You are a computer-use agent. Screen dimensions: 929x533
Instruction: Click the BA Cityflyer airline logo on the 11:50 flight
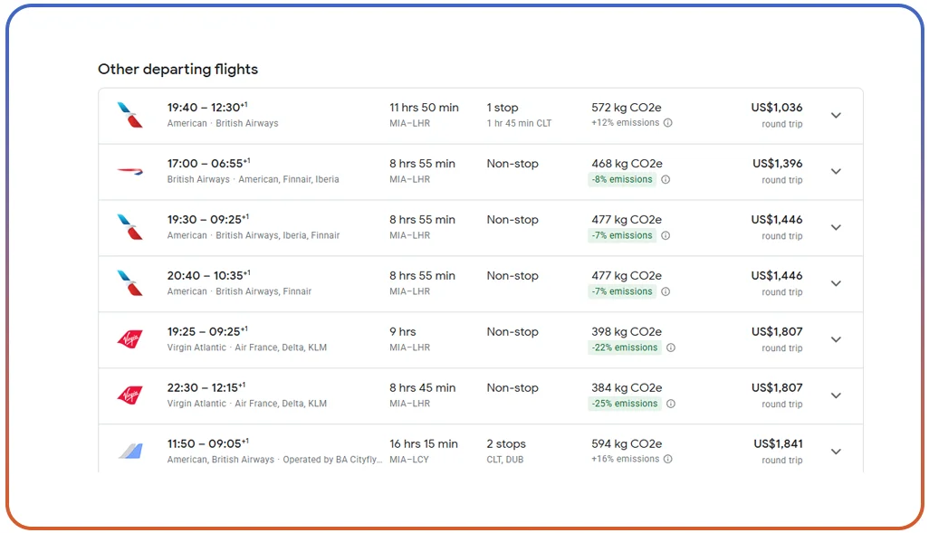130,450
